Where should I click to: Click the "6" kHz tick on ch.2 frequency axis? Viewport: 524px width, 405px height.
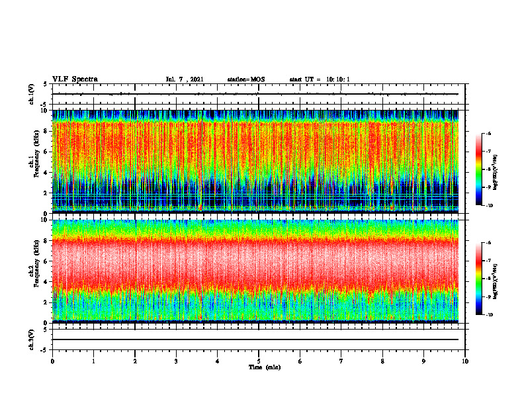46,261
